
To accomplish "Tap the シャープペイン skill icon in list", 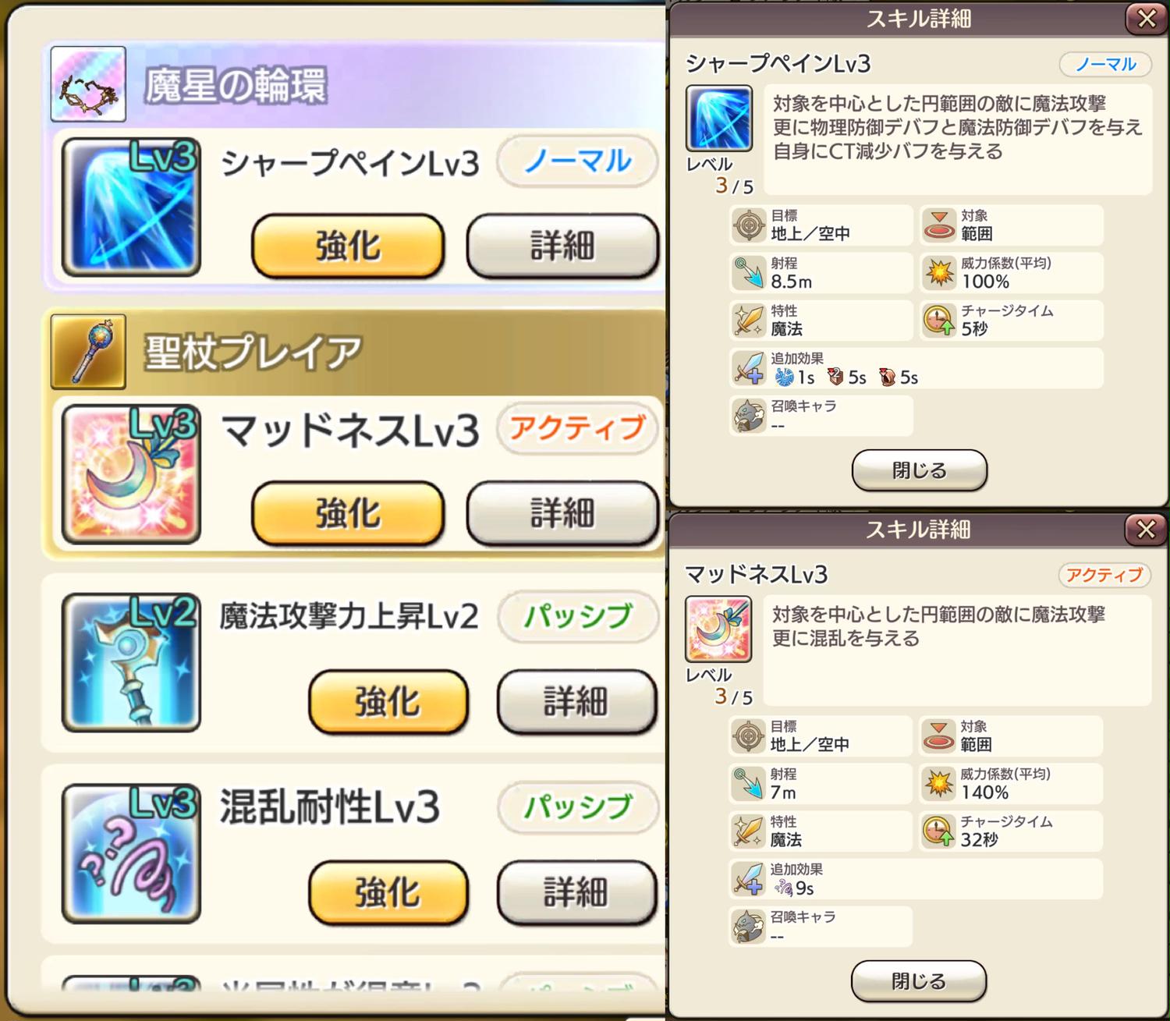I will coord(131,207).
